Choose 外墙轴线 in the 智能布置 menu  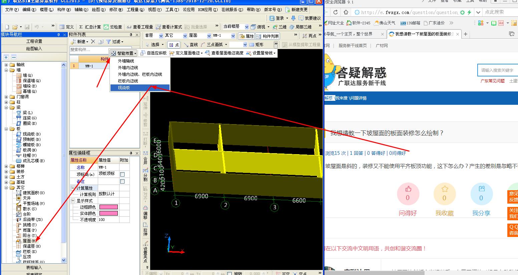[x=140, y=61]
